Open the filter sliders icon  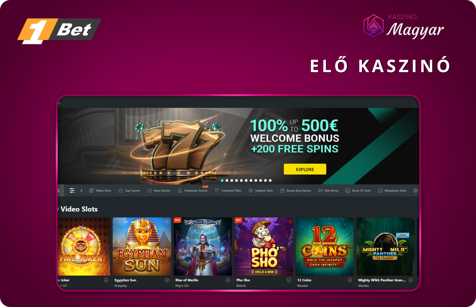point(72,190)
